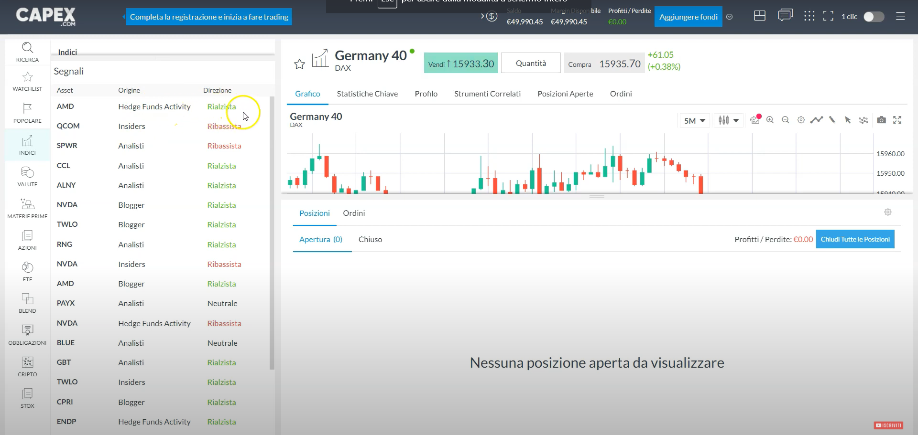This screenshot has width=918, height=435.
Task: Open positions panel settings gear
Action: click(888, 212)
